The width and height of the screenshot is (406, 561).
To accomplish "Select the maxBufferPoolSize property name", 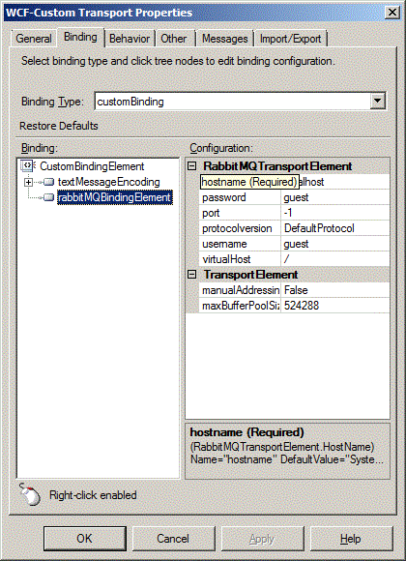I will 241,306.
